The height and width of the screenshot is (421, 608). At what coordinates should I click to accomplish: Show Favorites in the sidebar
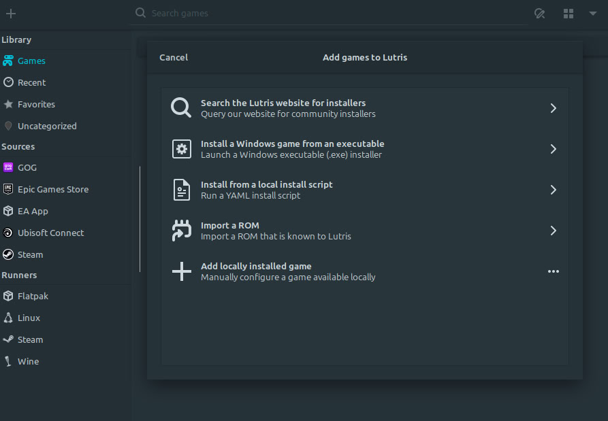pyautogui.click(x=65, y=104)
